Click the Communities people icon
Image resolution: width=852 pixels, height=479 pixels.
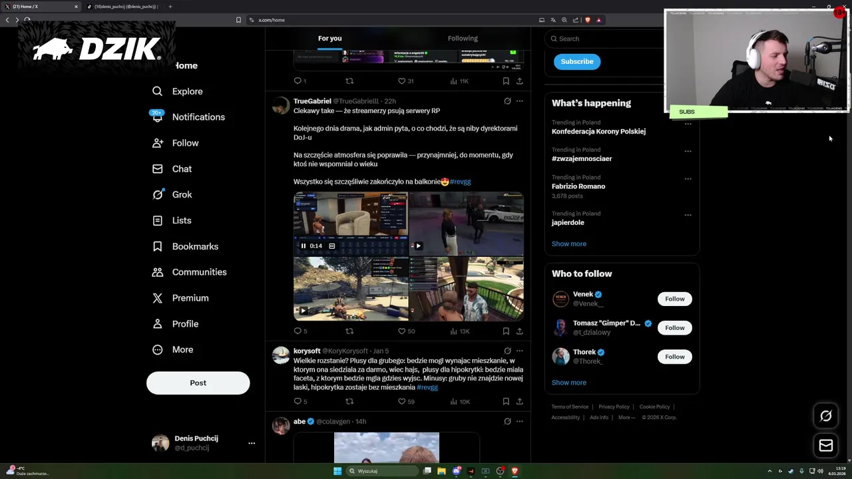click(x=157, y=272)
